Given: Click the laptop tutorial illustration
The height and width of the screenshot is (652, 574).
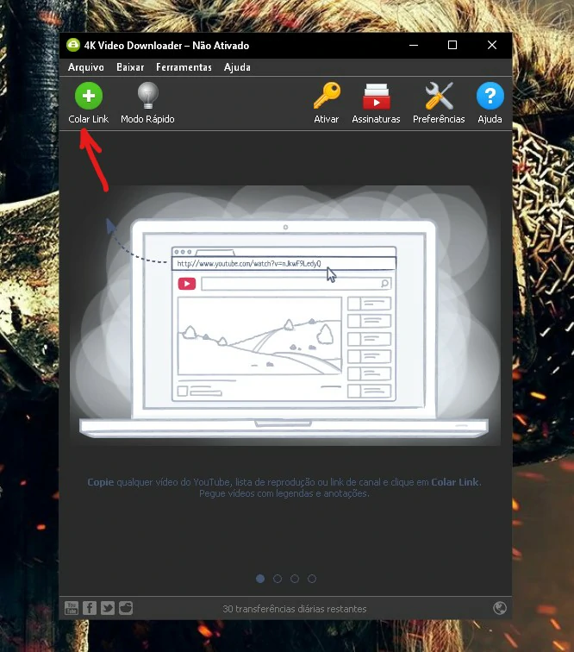Looking at the screenshot, I should point(285,316).
